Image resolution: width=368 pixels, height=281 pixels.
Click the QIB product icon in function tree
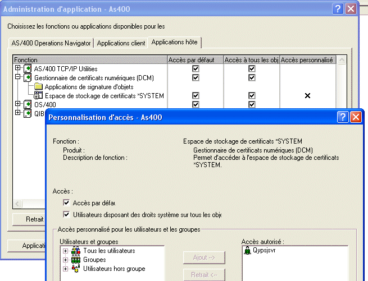(28, 113)
